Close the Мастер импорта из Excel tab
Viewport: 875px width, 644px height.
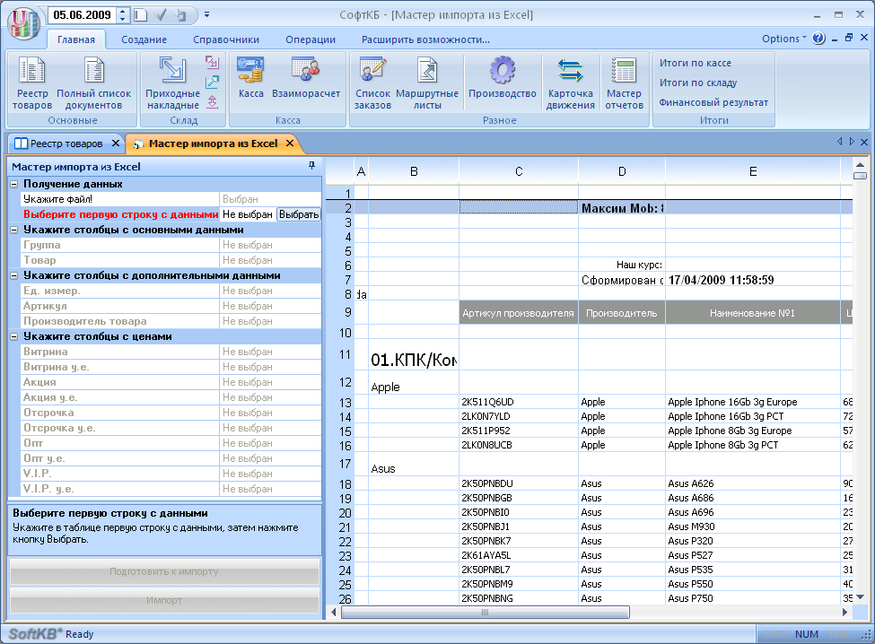point(290,144)
